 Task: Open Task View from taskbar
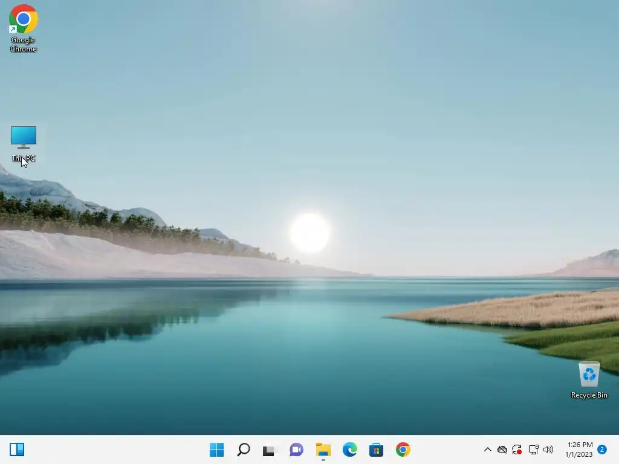(x=270, y=449)
